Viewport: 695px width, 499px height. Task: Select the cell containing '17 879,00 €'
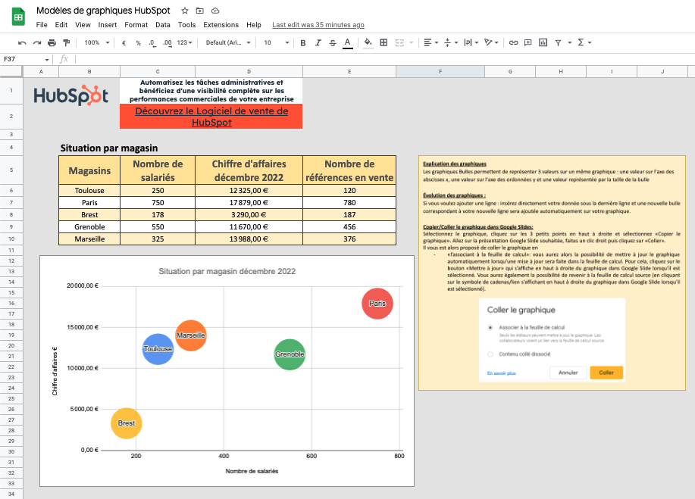(249, 203)
